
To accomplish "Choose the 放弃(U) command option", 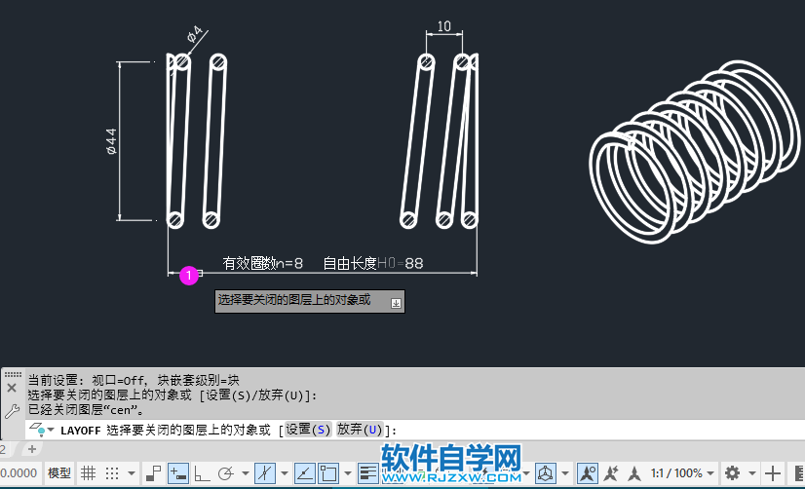I will [360, 430].
